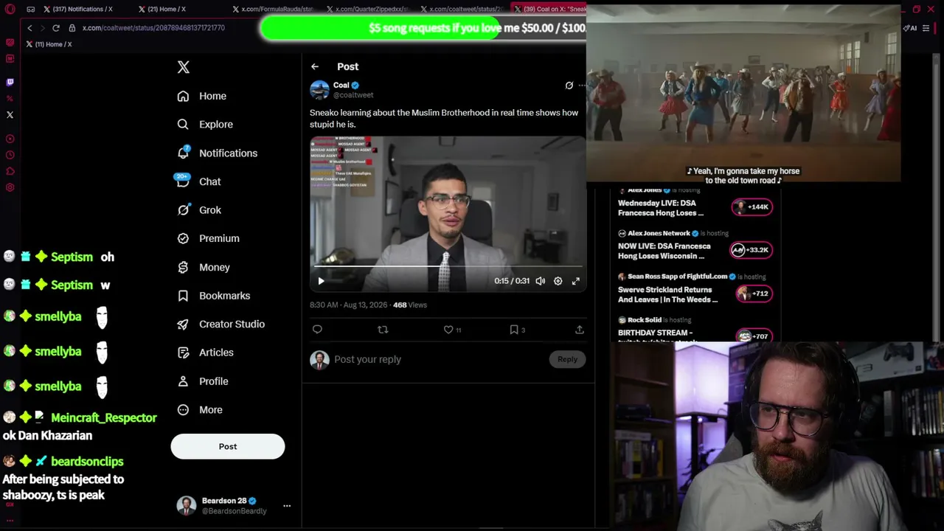This screenshot has height=531, width=944.
Task: Click the Opera logo menu
Action: pos(10,10)
